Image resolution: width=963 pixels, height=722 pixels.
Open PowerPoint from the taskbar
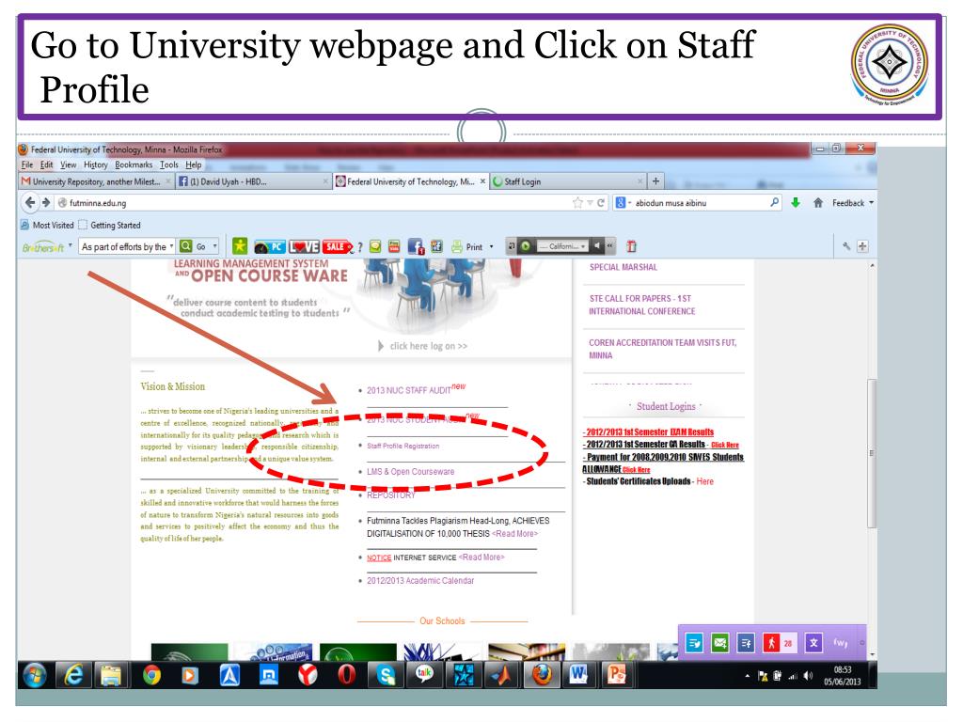(616, 675)
